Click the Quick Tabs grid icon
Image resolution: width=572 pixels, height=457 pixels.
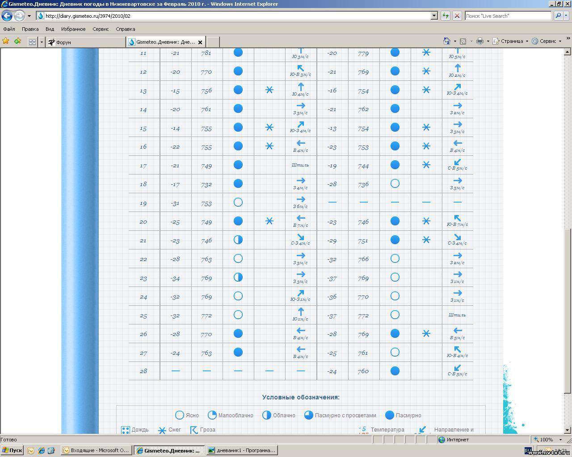[x=32, y=42]
